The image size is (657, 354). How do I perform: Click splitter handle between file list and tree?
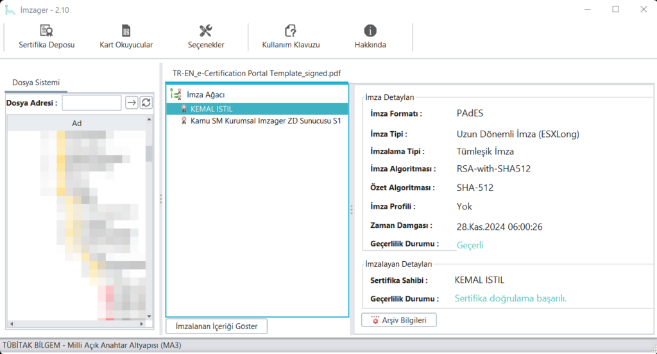tap(160, 199)
